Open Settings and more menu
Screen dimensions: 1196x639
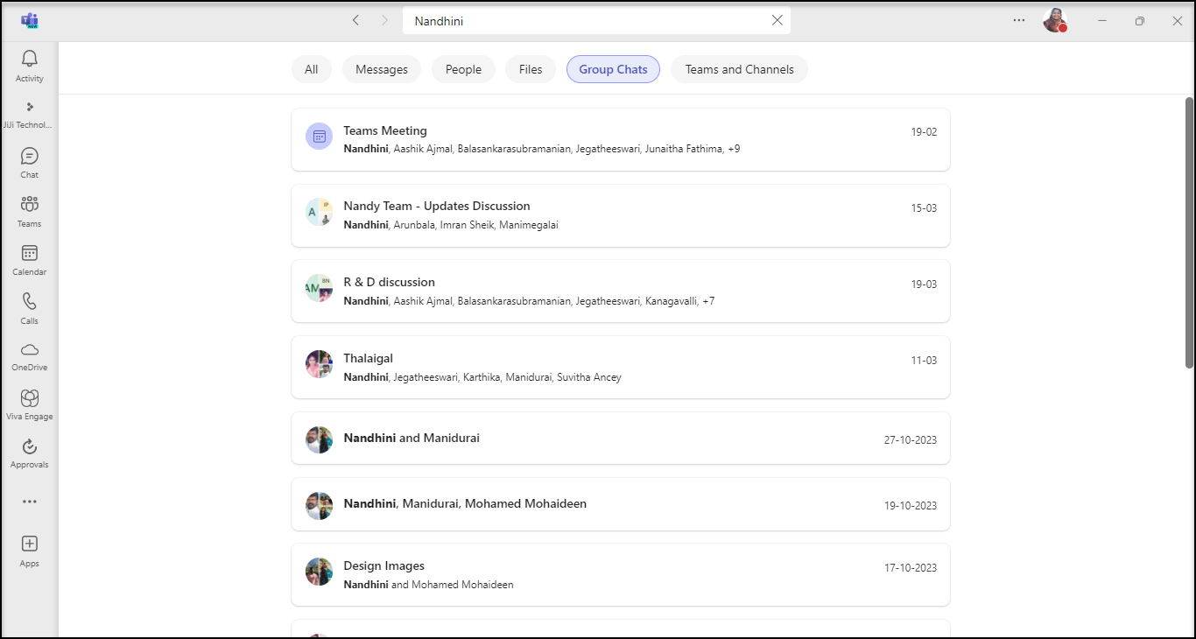[1018, 20]
